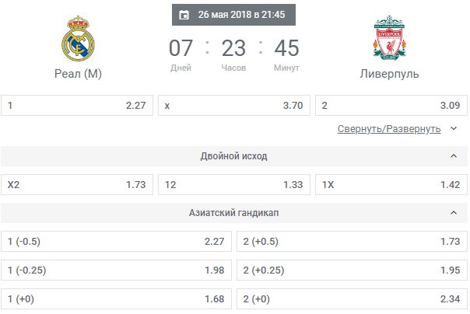Collapse the Азиатский гандикап section chevron
Image resolution: width=470 pixels, height=314 pixels.
[x=454, y=213]
